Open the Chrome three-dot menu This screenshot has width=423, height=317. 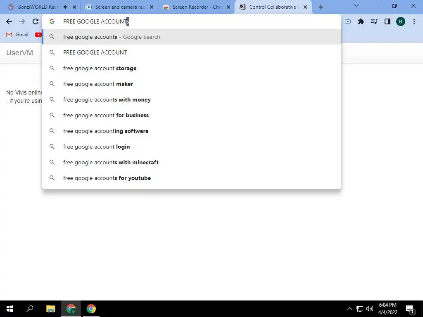[x=414, y=21]
